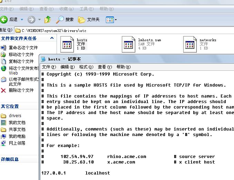This screenshot has width=234, height=180.
Task: Click the 38.25.63.10 example address
Action: tap(78, 162)
